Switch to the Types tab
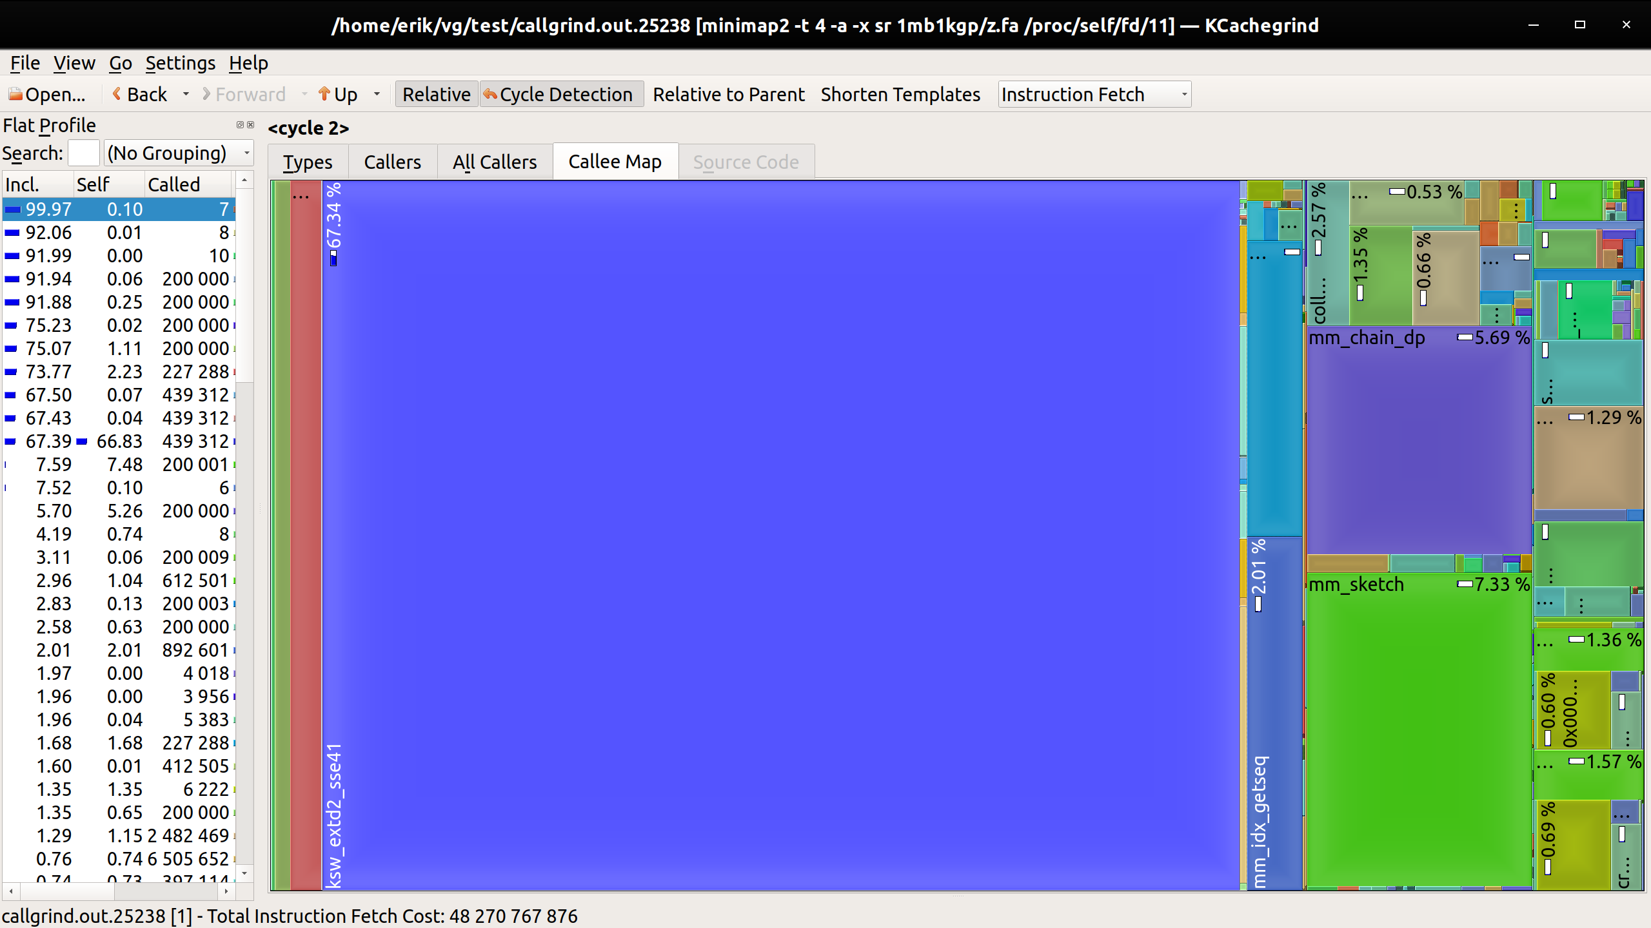Viewport: 1651px width, 928px height. (x=308, y=161)
